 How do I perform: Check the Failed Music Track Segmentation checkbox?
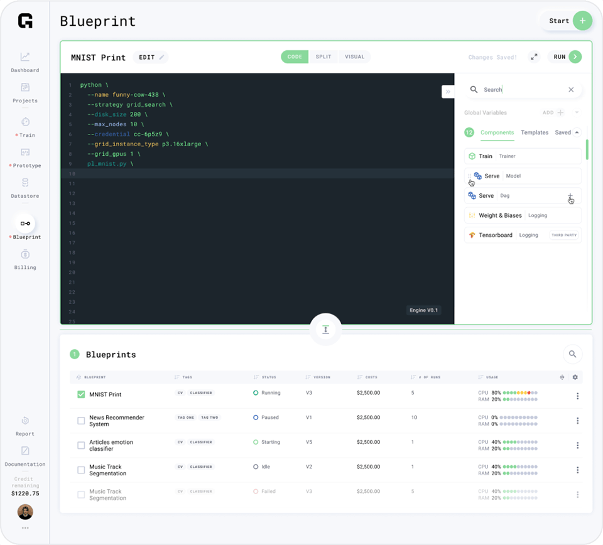[x=81, y=495]
